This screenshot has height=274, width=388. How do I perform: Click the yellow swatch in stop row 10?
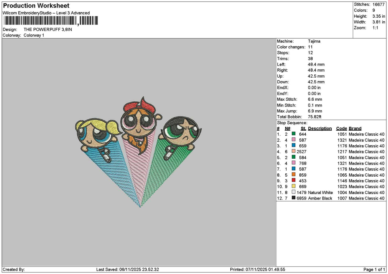(293, 186)
